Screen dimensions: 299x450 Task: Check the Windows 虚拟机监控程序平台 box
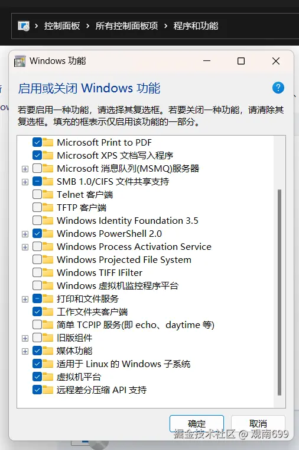click(37, 285)
